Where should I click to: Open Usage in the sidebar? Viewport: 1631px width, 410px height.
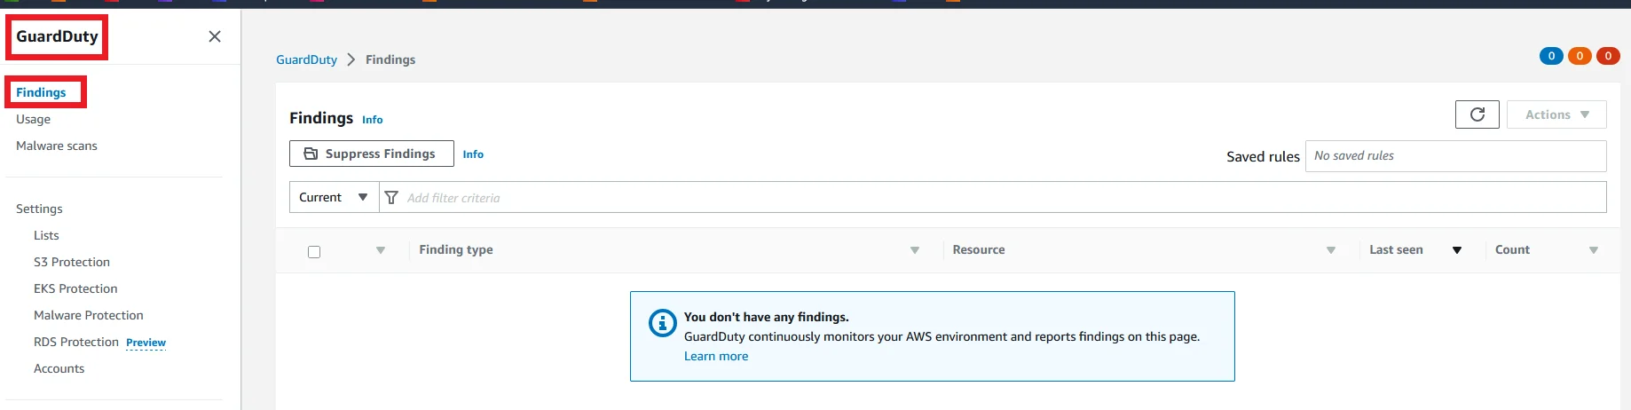[33, 119]
